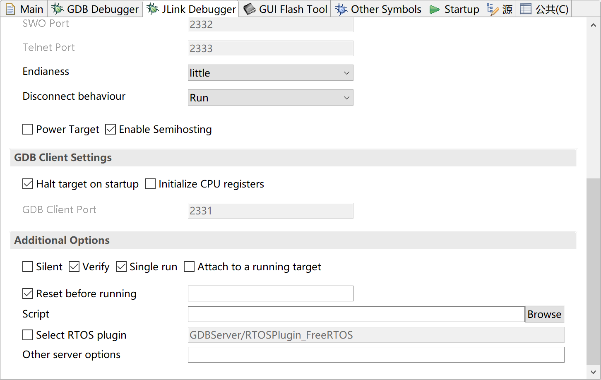Image resolution: width=601 pixels, height=380 pixels.
Task: Click the GUI Flash Tool chip icon
Action: click(x=250, y=9)
